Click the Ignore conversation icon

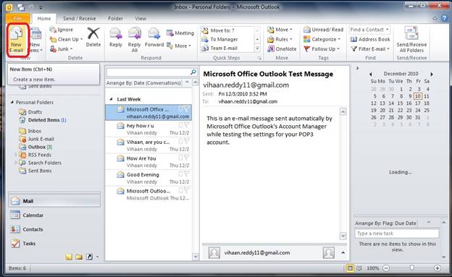point(62,30)
